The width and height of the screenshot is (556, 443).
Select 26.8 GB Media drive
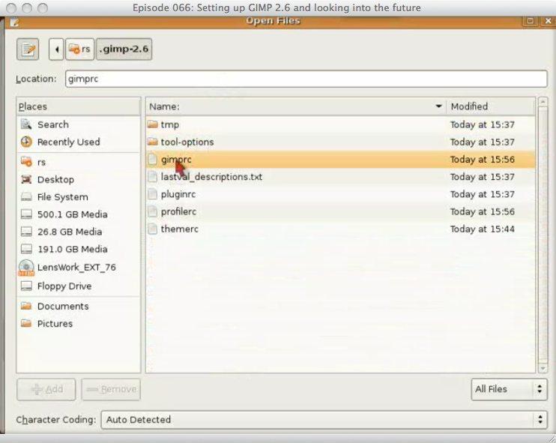(79, 232)
